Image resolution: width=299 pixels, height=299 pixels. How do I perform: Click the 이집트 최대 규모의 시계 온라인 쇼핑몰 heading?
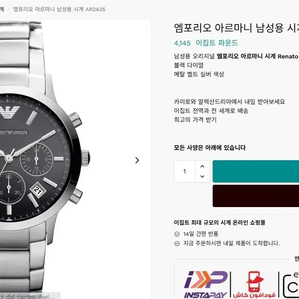coord(220,223)
